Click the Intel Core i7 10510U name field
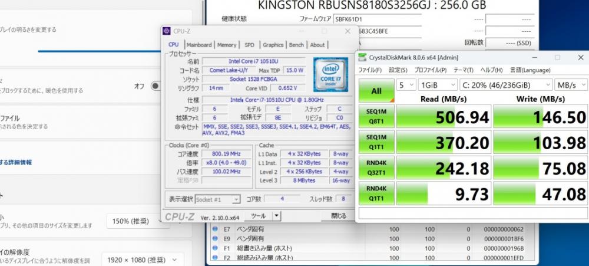The height and width of the screenshot is (266, 589). [253, 61]
